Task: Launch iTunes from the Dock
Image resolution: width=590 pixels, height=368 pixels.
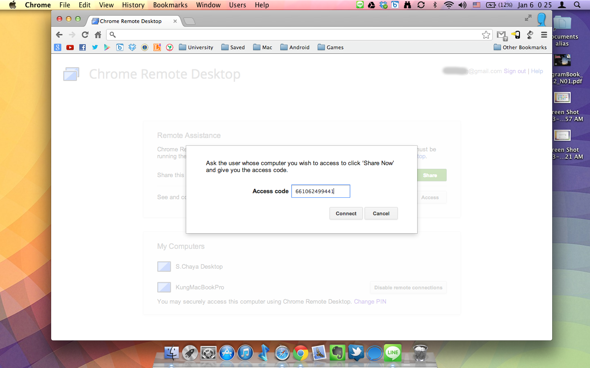Action: coord(245,353)
